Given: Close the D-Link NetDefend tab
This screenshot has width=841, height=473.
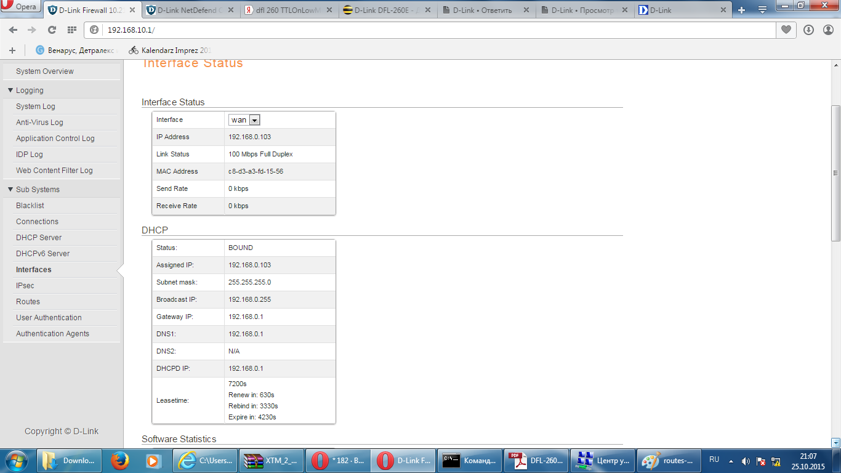Looking at the screenshot, I should pyautogui.click(x=231, y=10).
